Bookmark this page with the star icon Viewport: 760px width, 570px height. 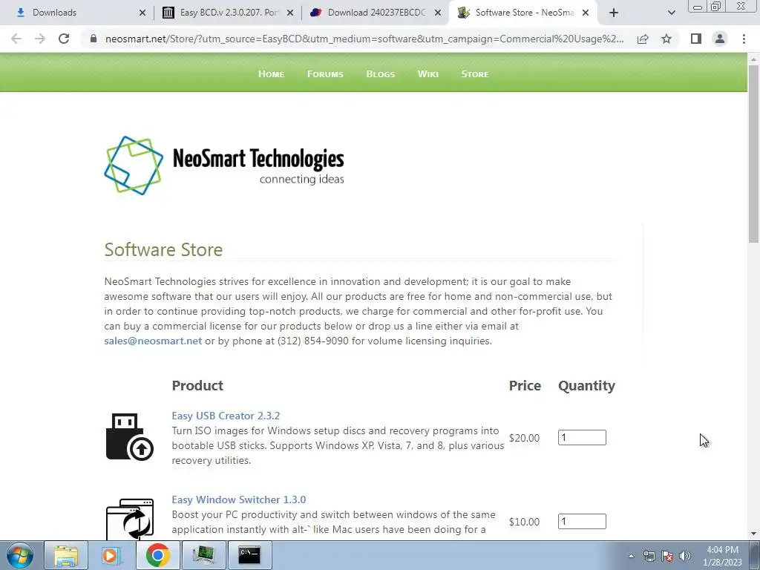(666, 39)
